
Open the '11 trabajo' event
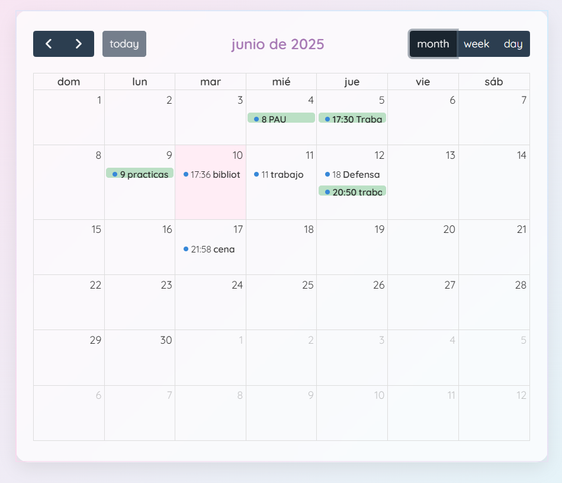281,174
